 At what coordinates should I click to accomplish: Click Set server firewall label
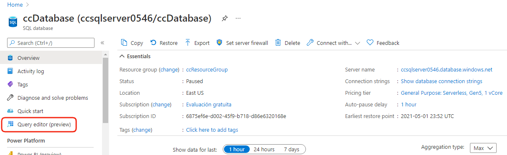[x=247, y=43]
